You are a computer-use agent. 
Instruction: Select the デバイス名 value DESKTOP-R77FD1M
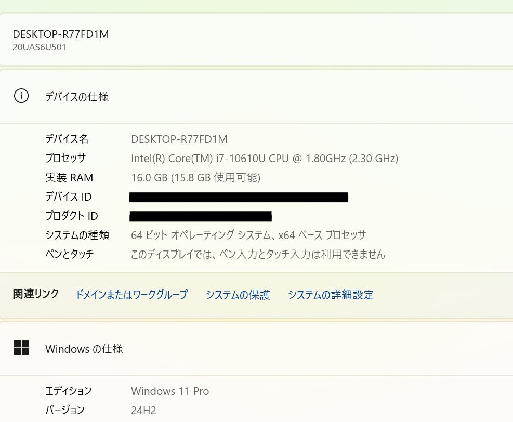(x=179, y=139)
